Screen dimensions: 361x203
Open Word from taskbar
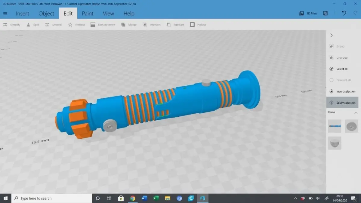(144, 198)
